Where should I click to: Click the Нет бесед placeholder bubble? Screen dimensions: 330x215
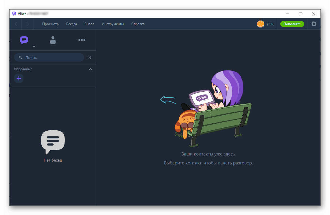click(53, 142)
